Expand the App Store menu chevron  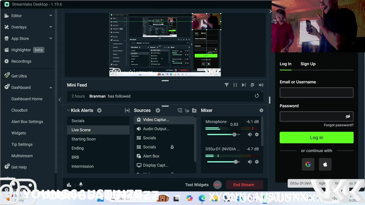pos(50,38)
